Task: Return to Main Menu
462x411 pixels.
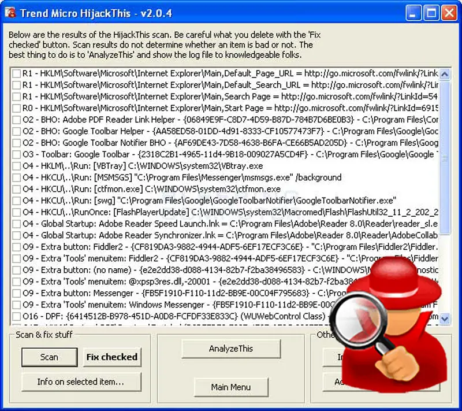Action: tap(231, 387)
